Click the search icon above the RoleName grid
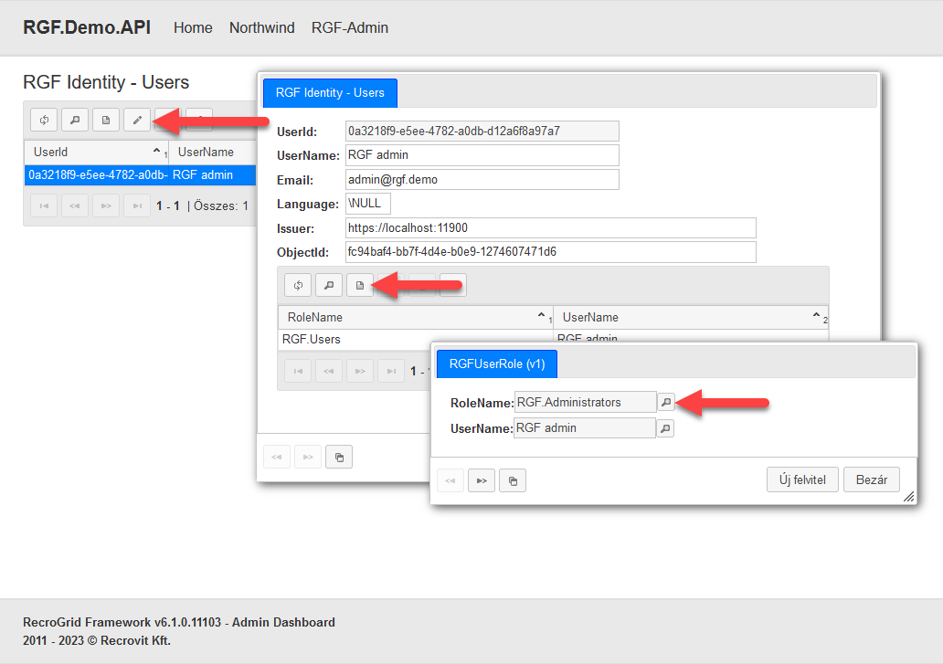The image size is (943, 664). coord(329,286)
